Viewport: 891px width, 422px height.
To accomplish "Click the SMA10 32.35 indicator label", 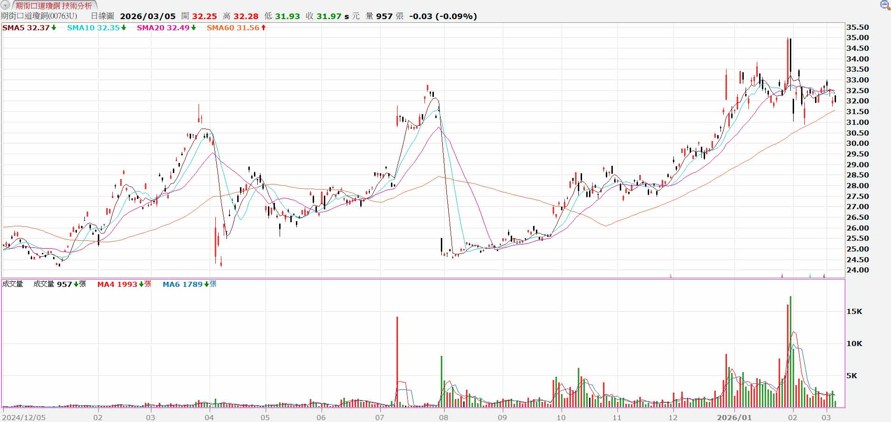I will point(96,28).
